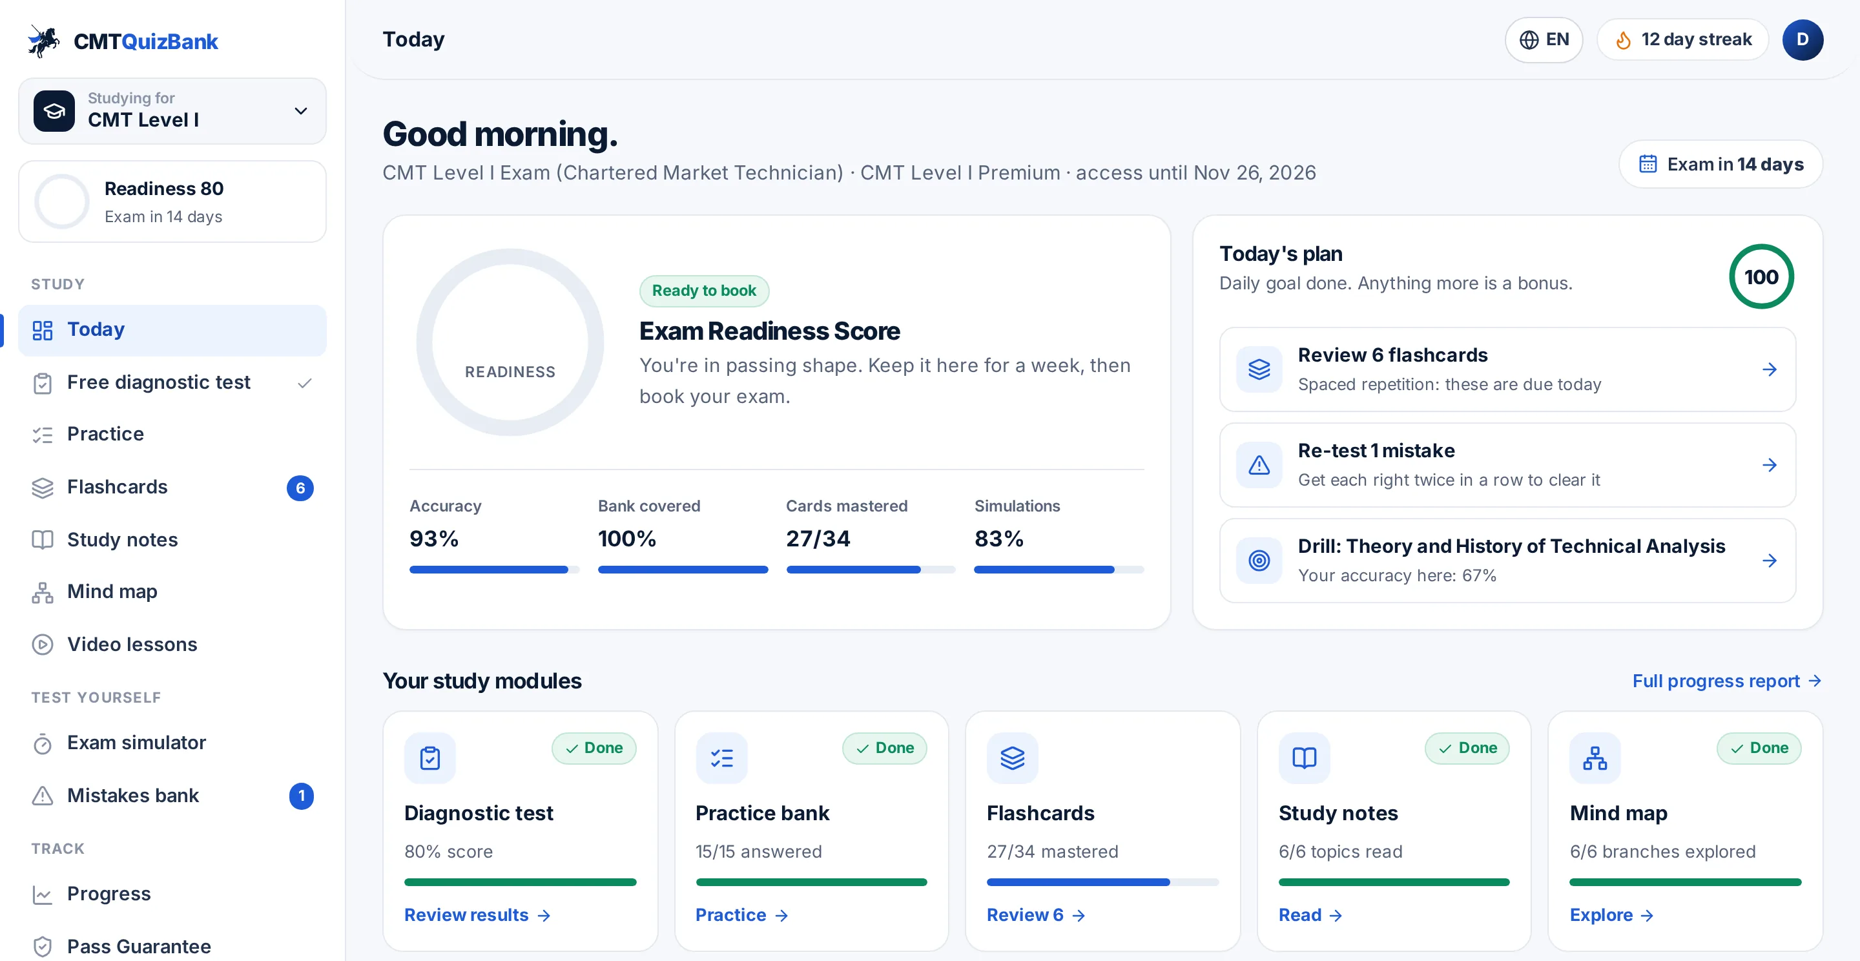Screen dimensions: 1860x961
Task: Click the warning icon on Re-test 1 mistake
Action: 1259,465
